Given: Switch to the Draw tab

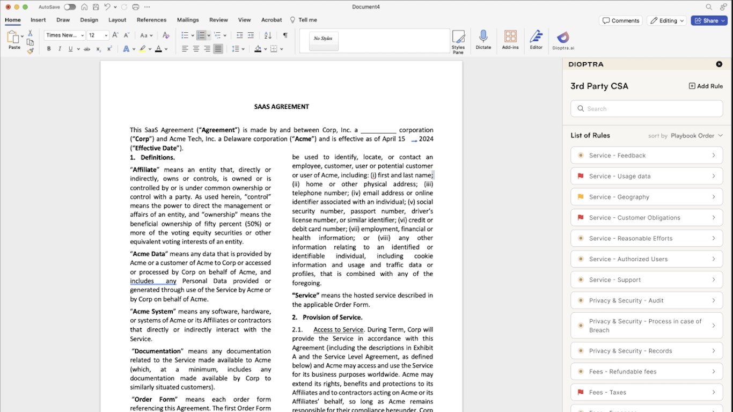Looking at the screenshot, I should (x=63, y=20).
